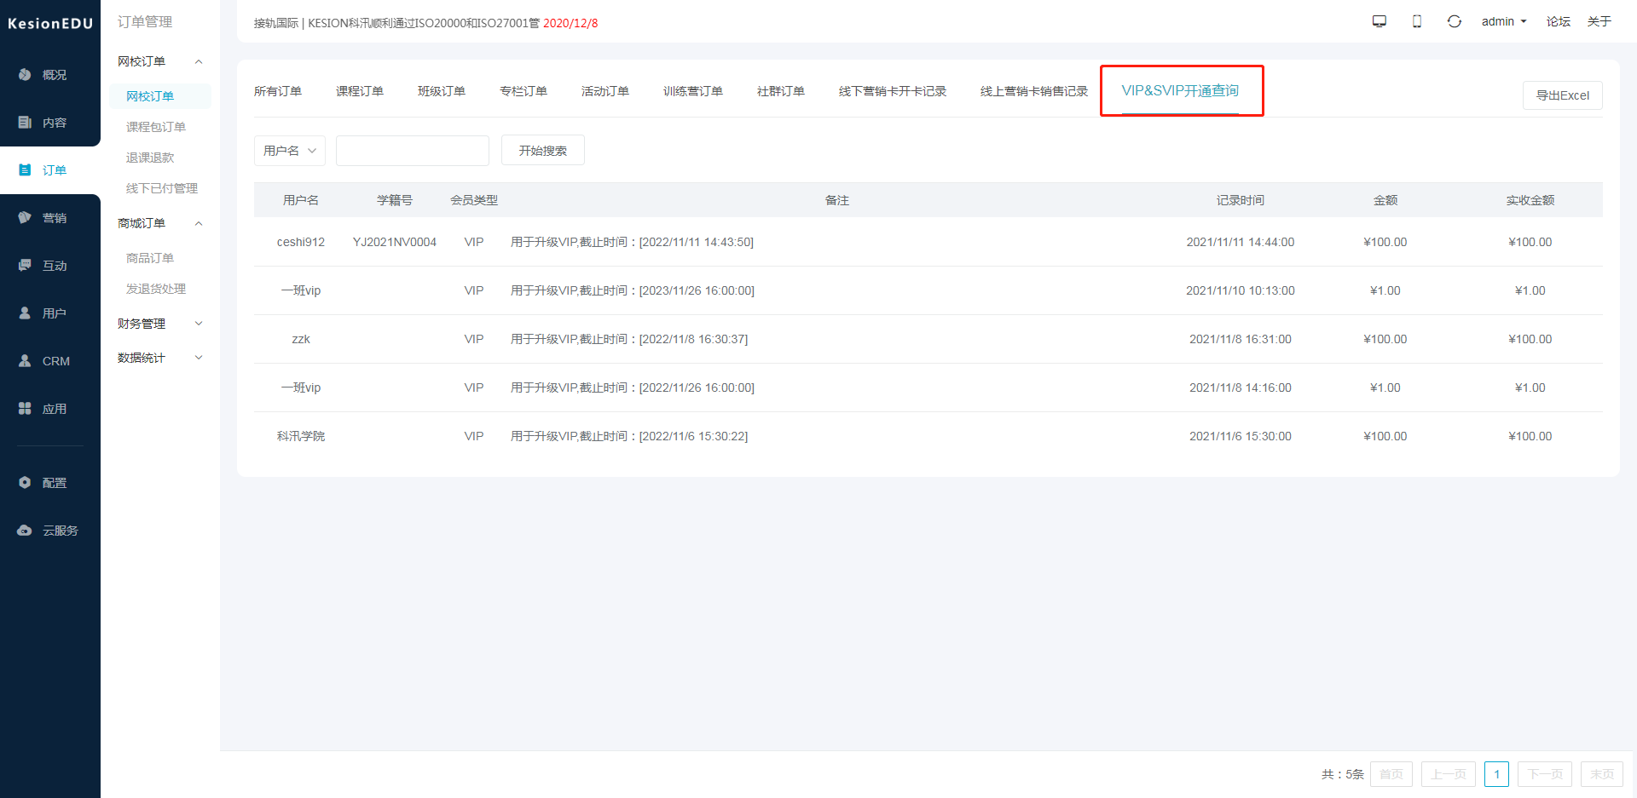Focus the search keyword input field

click(x=413, y=151)
